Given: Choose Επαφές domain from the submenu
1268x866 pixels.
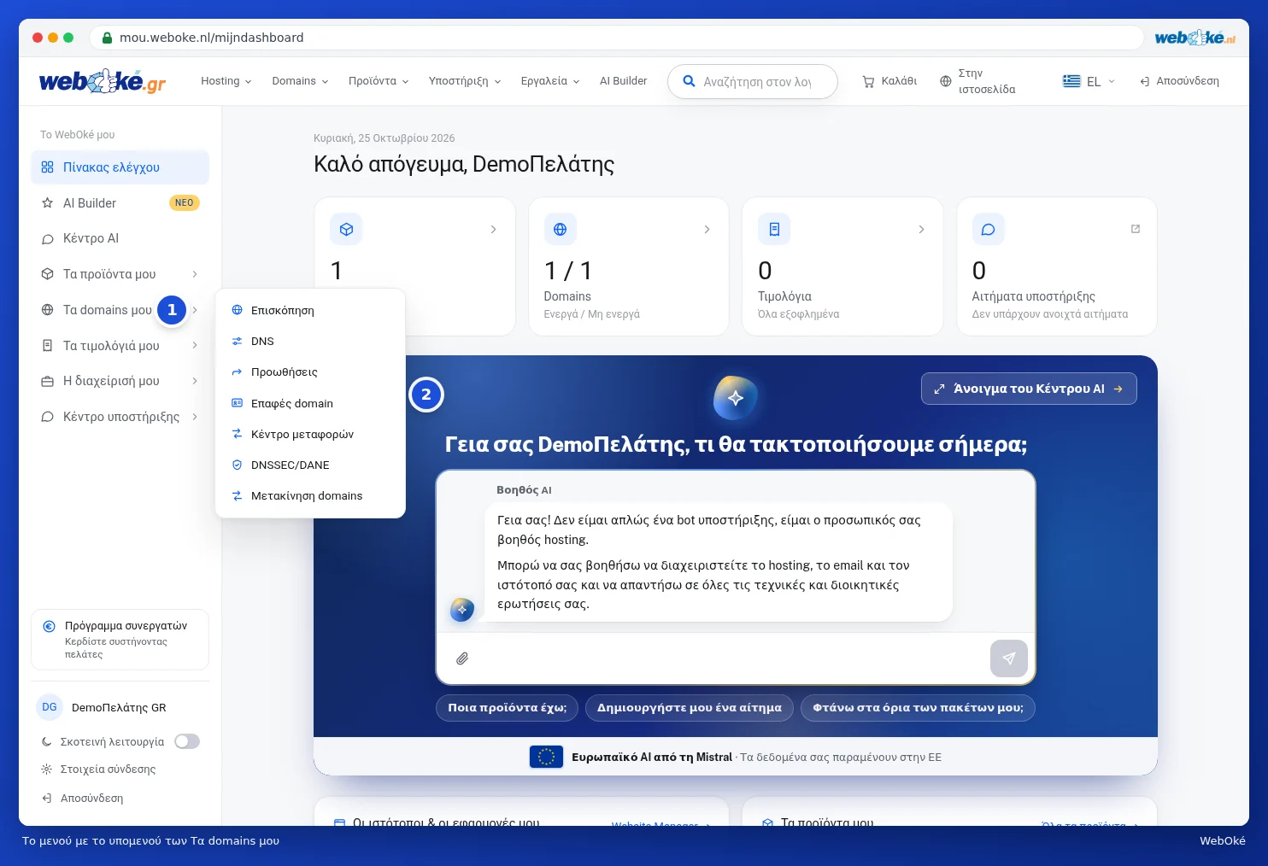Looking at the screenshot, I should tap(310, 403).
